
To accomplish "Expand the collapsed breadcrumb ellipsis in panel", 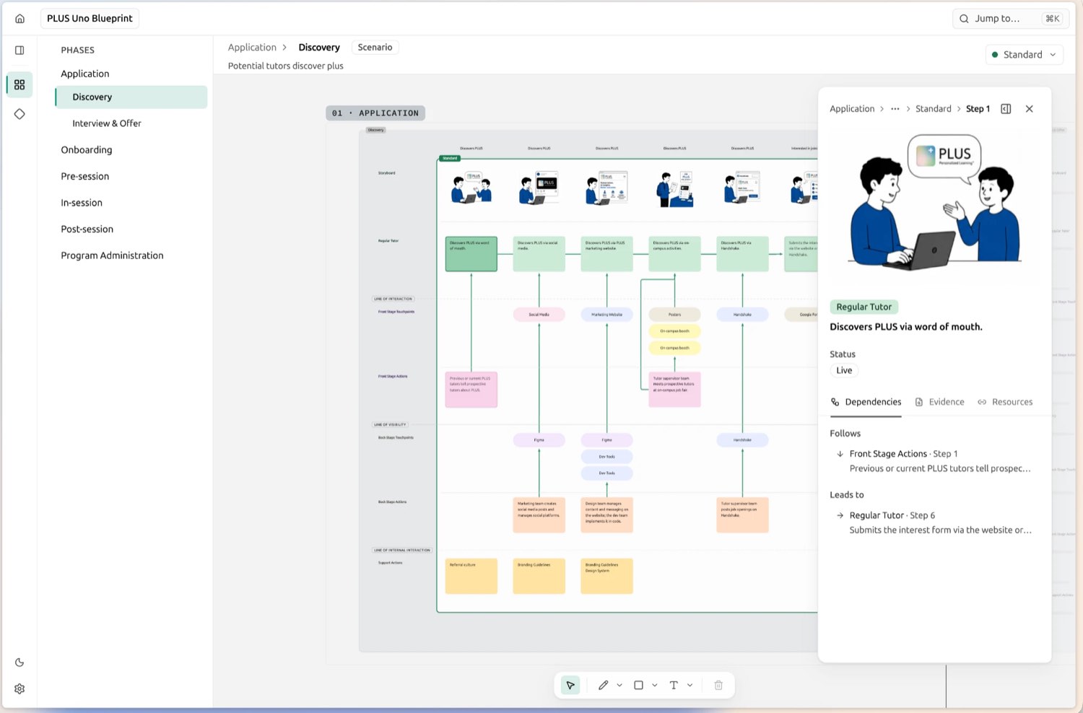I will pos(895,109).
